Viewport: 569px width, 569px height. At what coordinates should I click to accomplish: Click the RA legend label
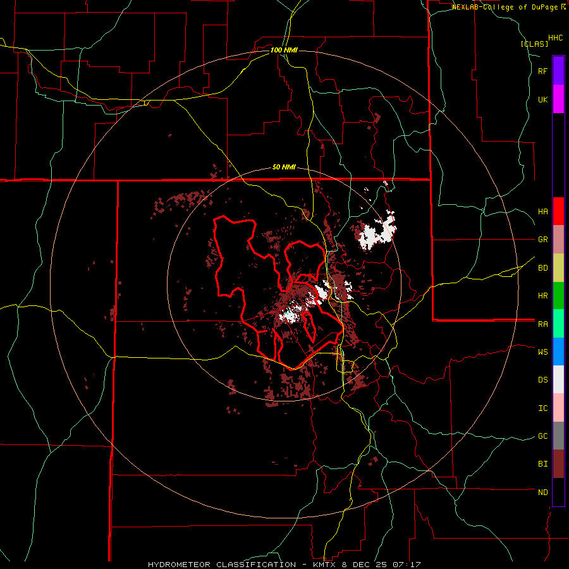(x=542, y=324)
